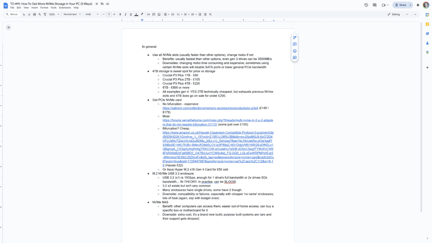Toggle bold formatting

click(120, 14)
